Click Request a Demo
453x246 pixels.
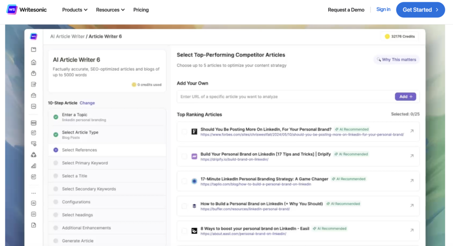point(346,10)
